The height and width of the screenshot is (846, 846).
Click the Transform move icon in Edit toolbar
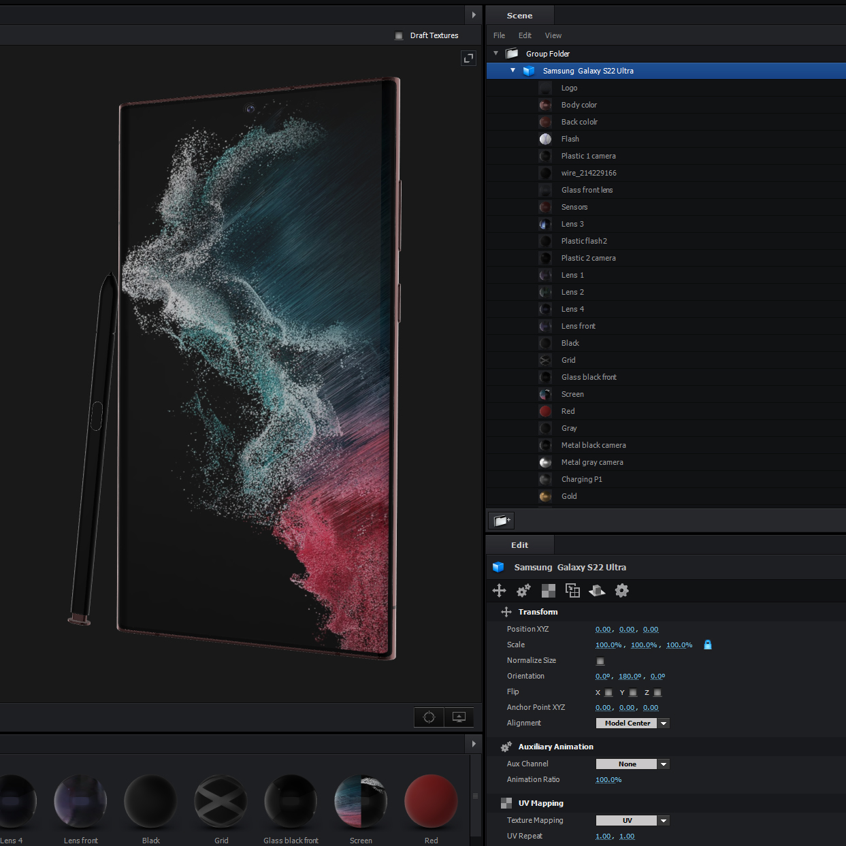499,591
